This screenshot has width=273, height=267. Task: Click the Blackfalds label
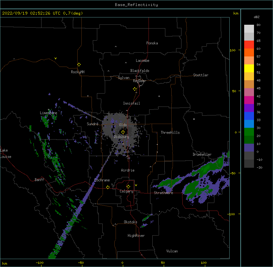point(140,71)
